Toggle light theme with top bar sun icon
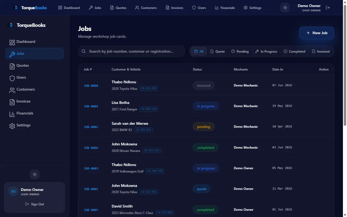347x217 pixels. (285, 8)
